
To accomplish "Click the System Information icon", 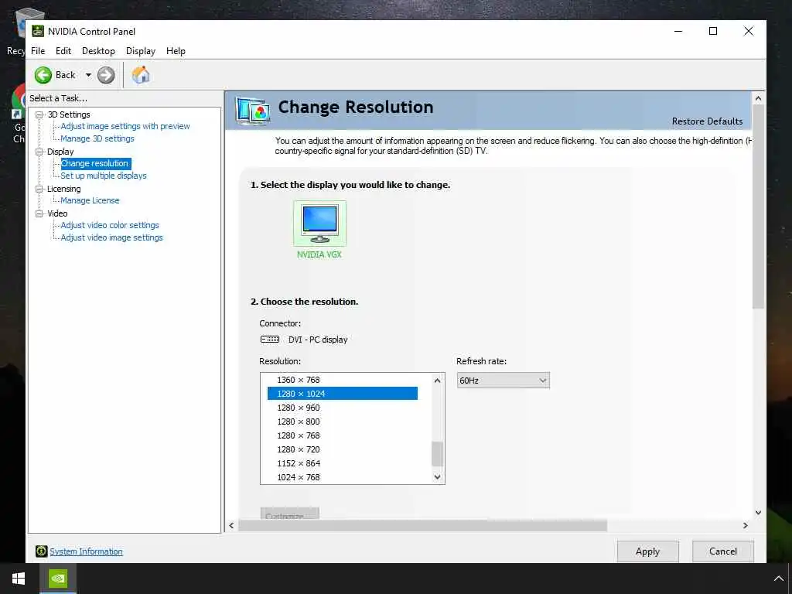I will pos(42,551).
